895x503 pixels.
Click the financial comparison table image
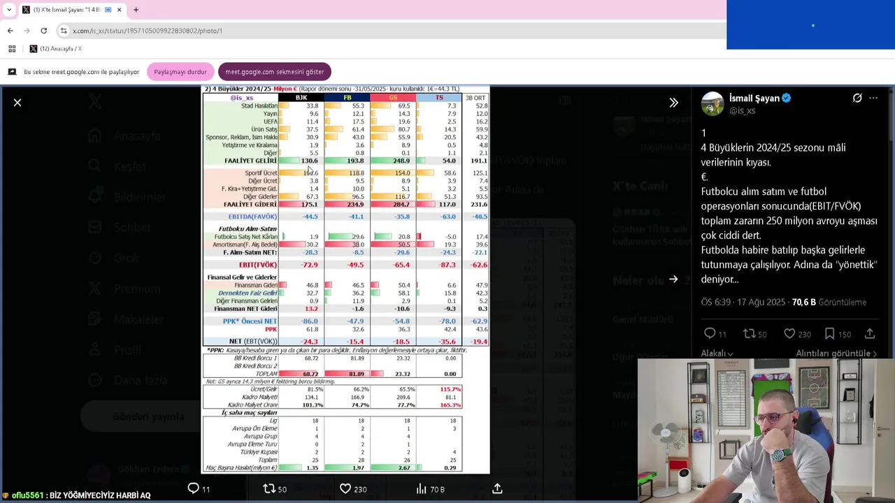pos(345,279)
